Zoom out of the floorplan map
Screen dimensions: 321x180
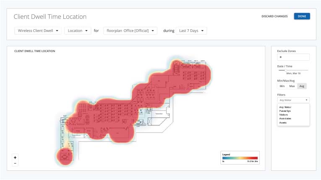click(15, 163)
